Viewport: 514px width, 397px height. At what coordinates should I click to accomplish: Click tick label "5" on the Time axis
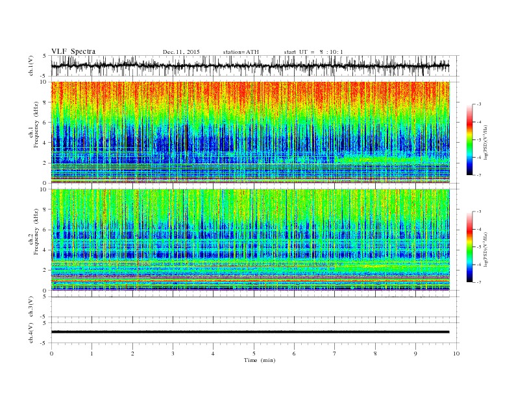tap(254, 354)
